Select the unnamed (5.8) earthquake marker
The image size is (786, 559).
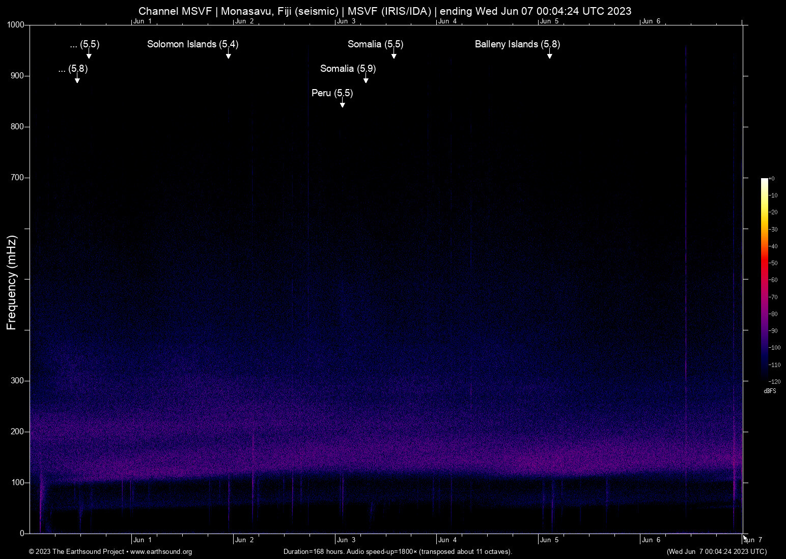(77, 80)
